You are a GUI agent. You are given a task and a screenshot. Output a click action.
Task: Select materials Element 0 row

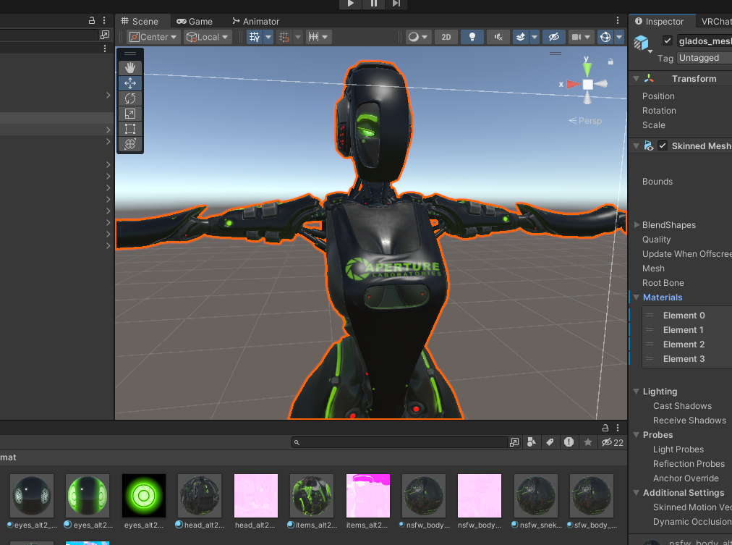[x=687, y=316]
